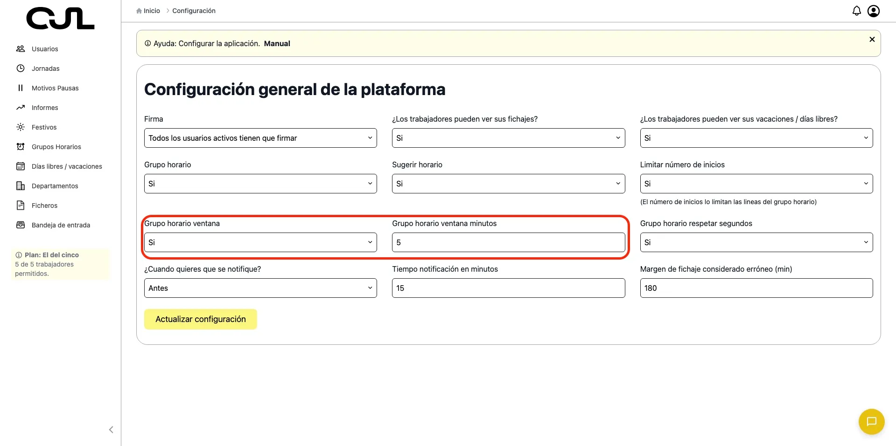Click the Informes trend chart icon
896x446 pixels.
click(x=21, y=107)
